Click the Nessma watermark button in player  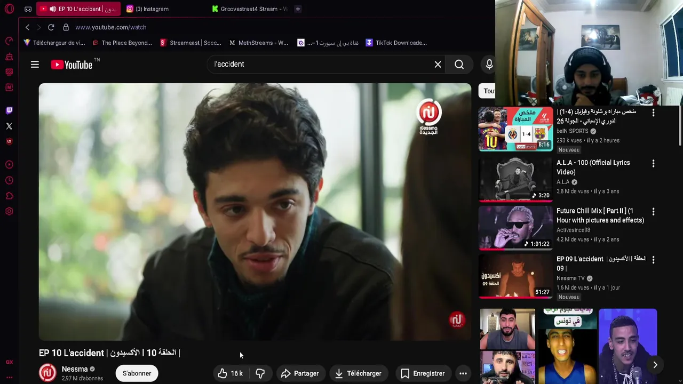pos(457,320)
